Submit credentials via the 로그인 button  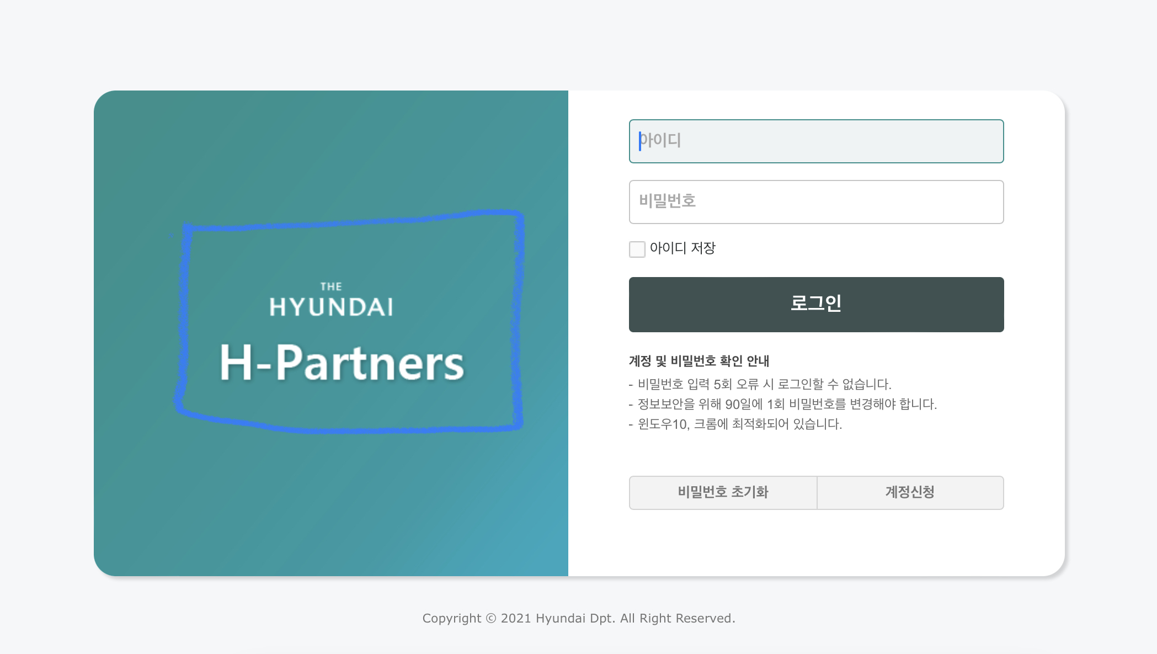point(815,304)
